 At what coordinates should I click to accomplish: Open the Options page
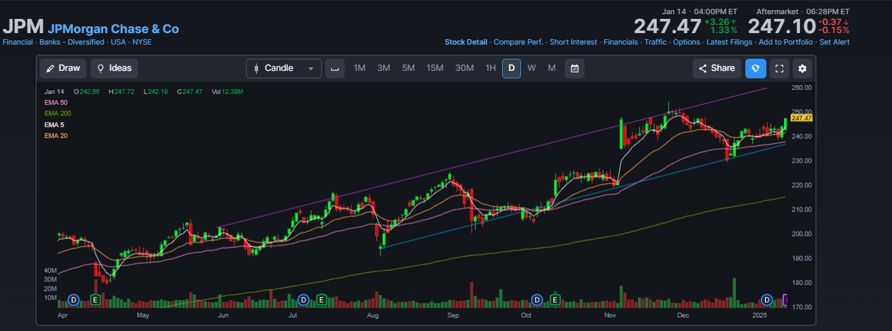tap(687, 42)
